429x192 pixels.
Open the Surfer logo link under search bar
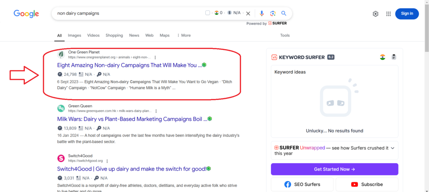point(277,23)
